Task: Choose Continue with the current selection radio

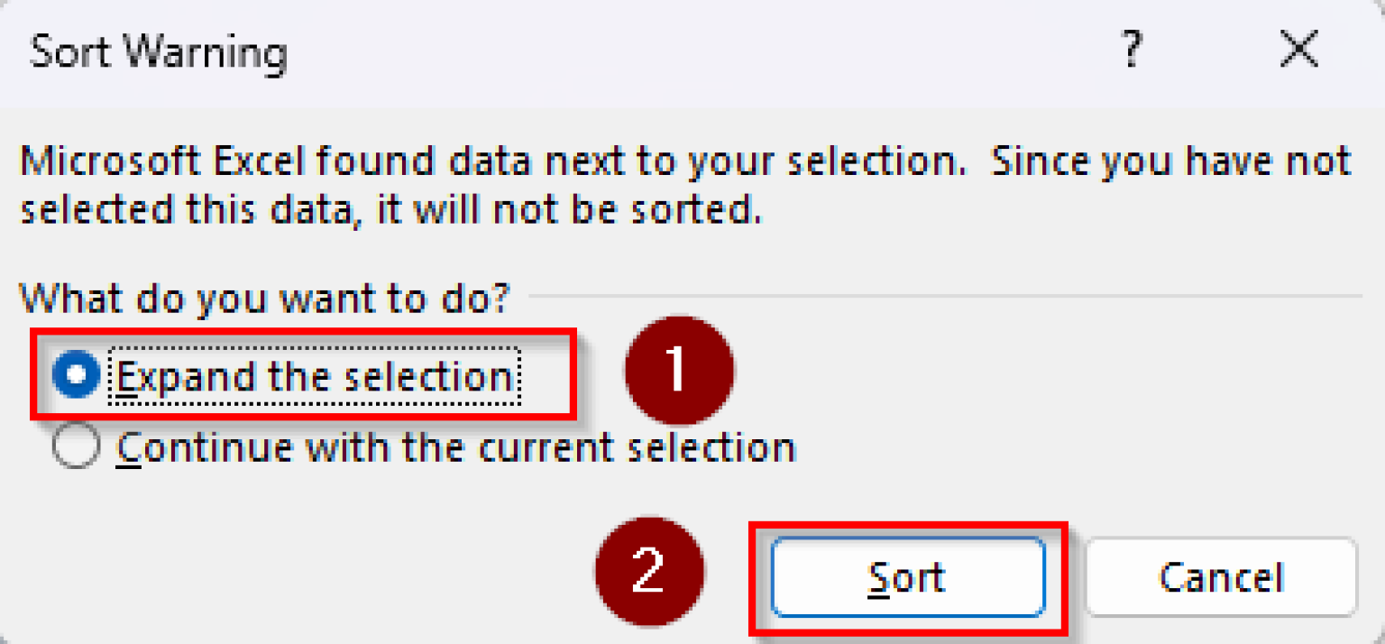Action: pyautogui.click(x=75, y=447)
